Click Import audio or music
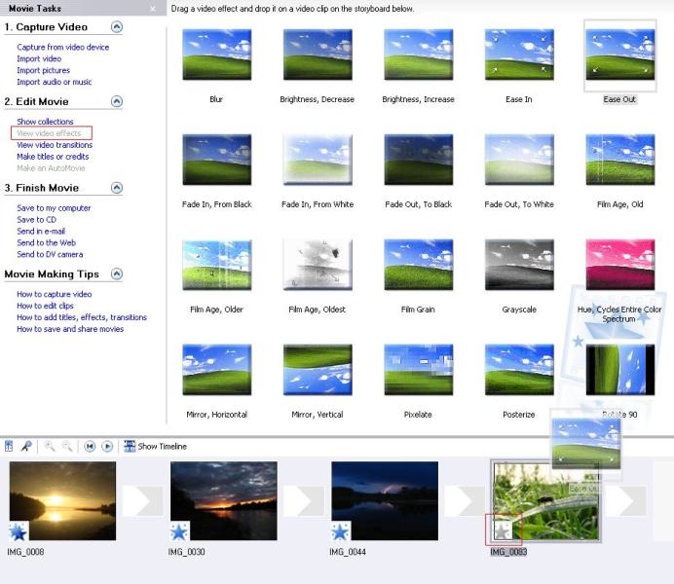Image resolution: width=674 pixels, height=584 pixels. click(x=55, y=82)
